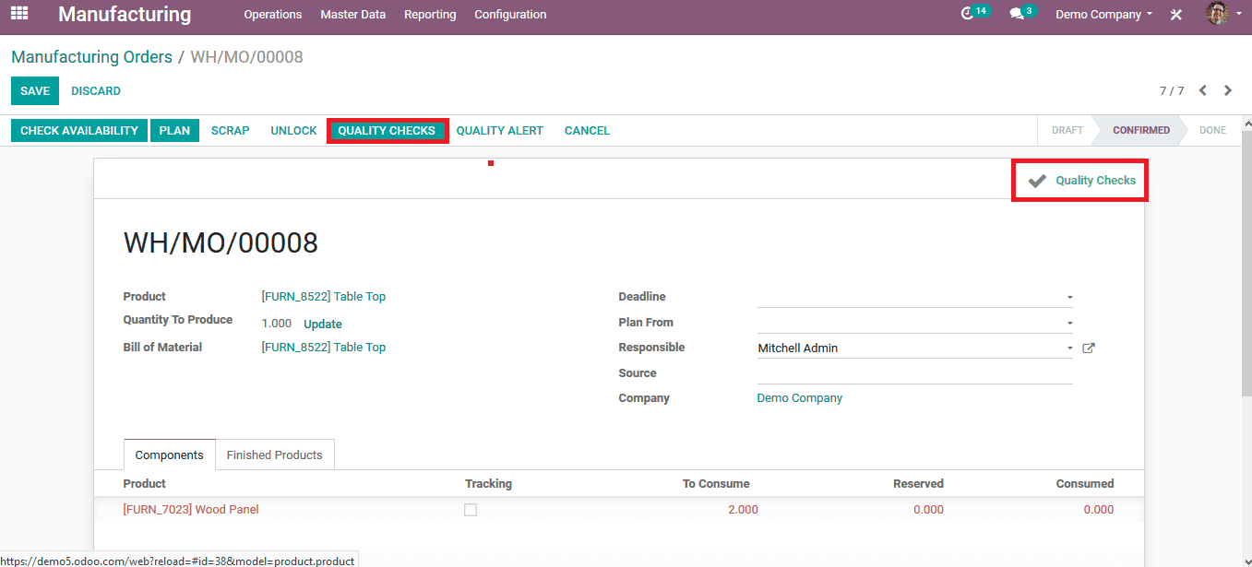Sort by the Consumed column header
Screen dimensions: 1252x567
click(x=1085, y=484)
